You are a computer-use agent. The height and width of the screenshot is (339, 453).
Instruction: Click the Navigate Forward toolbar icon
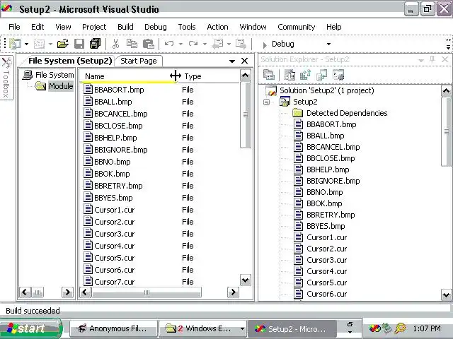[241, 44]
